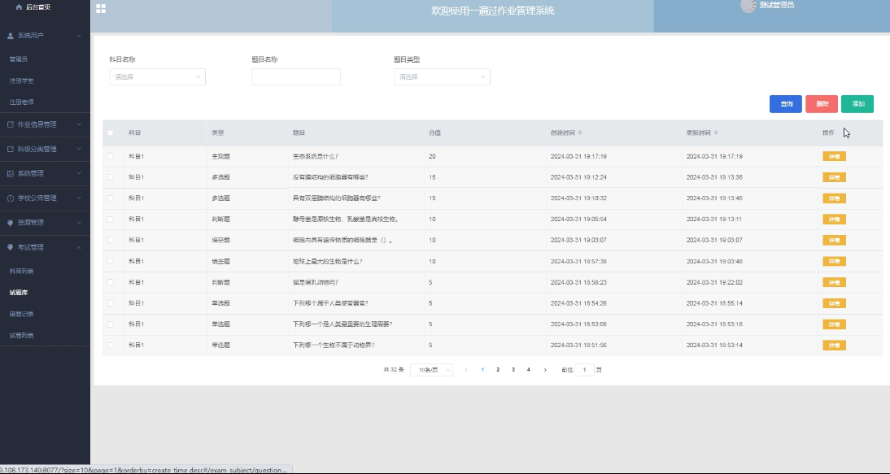This screenshot has width=890, height=474.
Task: Open 注册老师 in the sidebar
Action: pyautogui.click(x=22, y=102)
